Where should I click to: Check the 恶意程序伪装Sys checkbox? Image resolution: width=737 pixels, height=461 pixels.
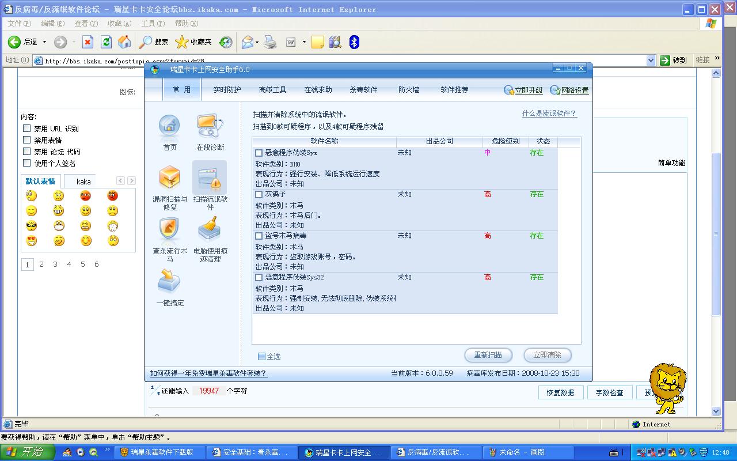(x=259, y=153)
